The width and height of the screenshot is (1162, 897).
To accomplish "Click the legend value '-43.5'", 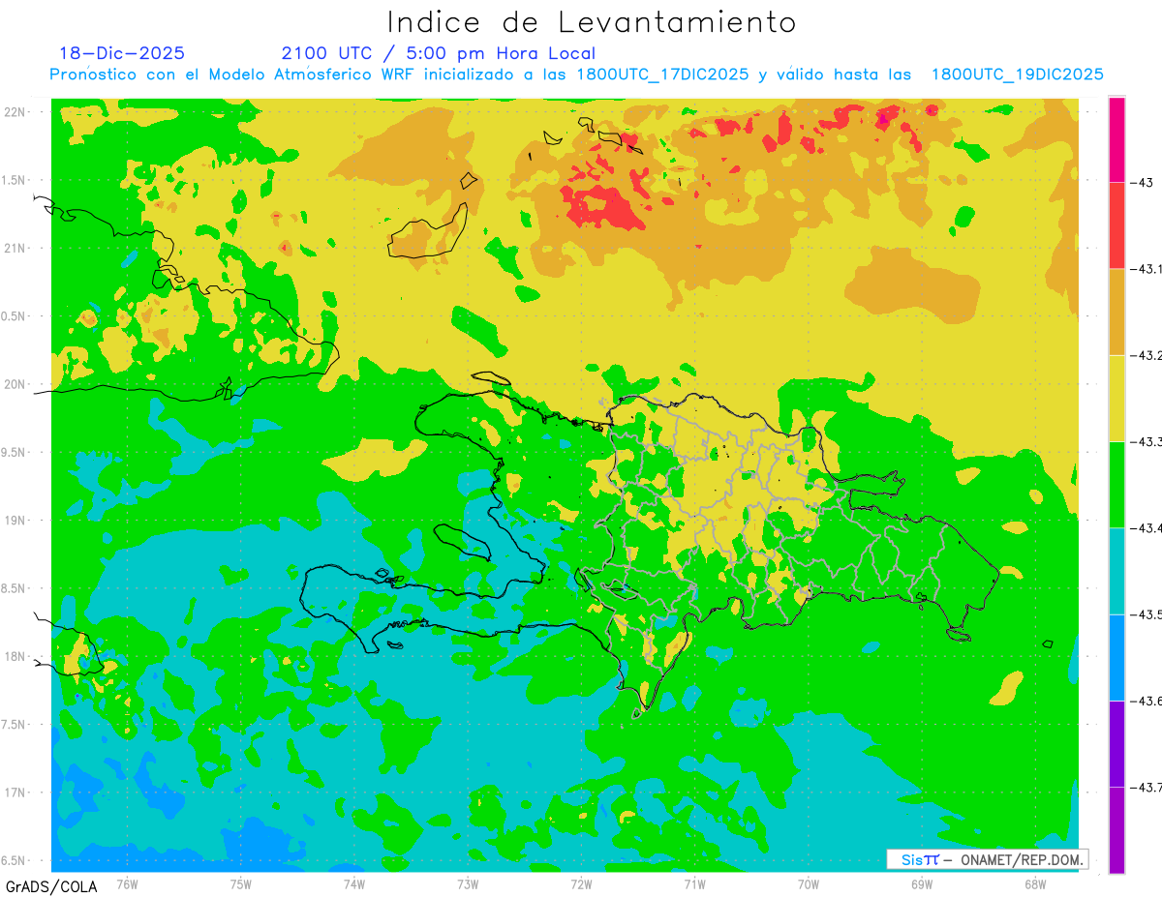I will (x=1147, y=613).
